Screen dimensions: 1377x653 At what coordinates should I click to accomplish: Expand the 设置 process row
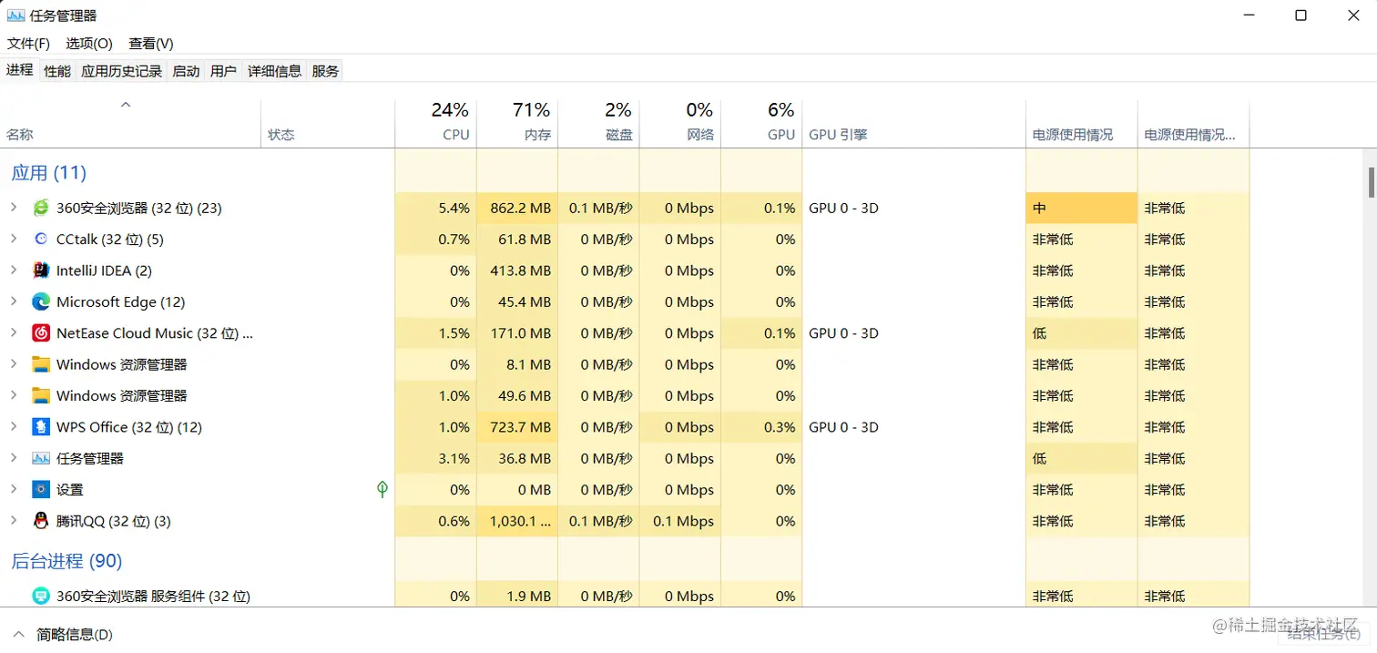coord(14,489)
